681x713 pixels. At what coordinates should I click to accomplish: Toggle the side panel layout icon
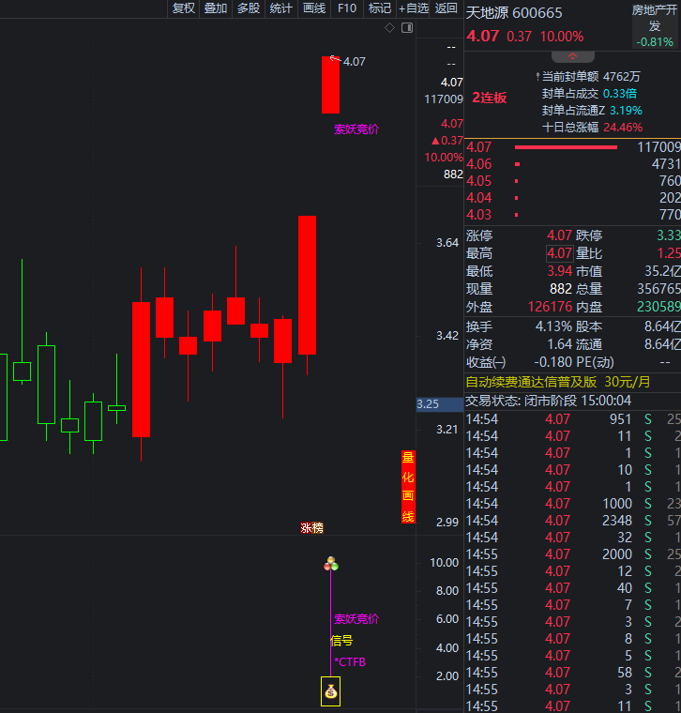[x=407, y=28]
